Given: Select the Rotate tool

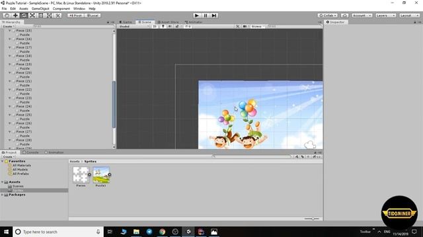Looking at the screenshot, I should (24, 15).
